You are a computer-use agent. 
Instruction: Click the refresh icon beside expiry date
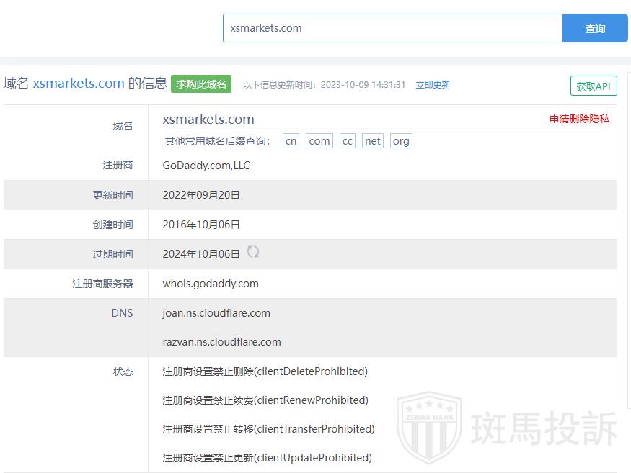253,252
